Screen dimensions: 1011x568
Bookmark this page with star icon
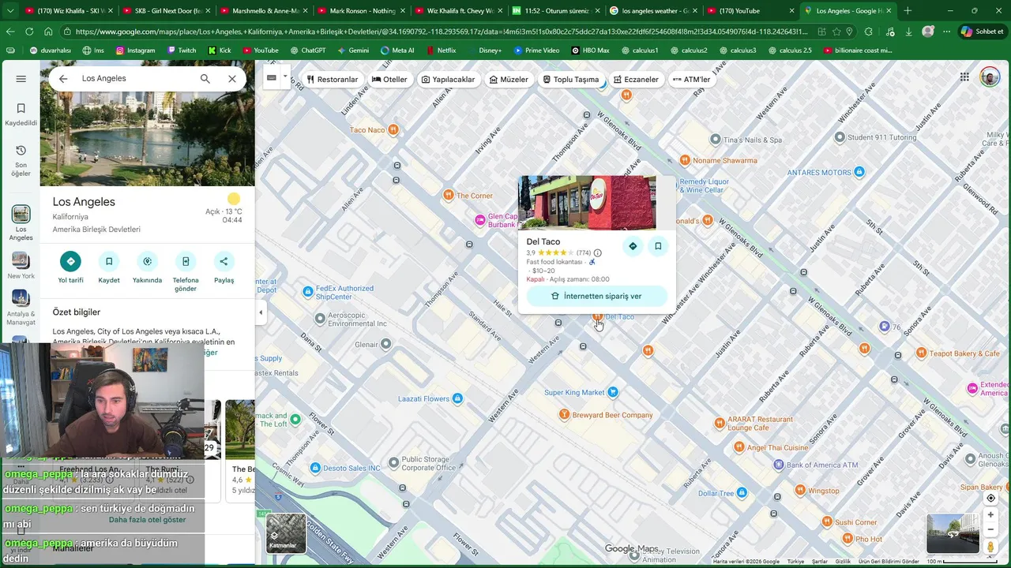[836, 32]
